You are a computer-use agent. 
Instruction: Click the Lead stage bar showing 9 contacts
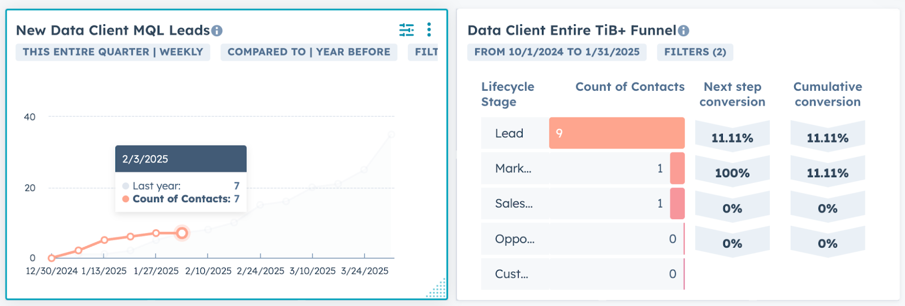(617, 133)
